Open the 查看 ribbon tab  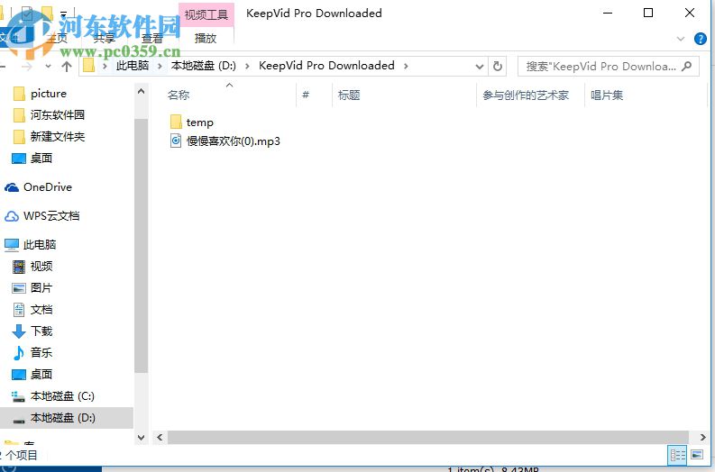tap(152, 38)
